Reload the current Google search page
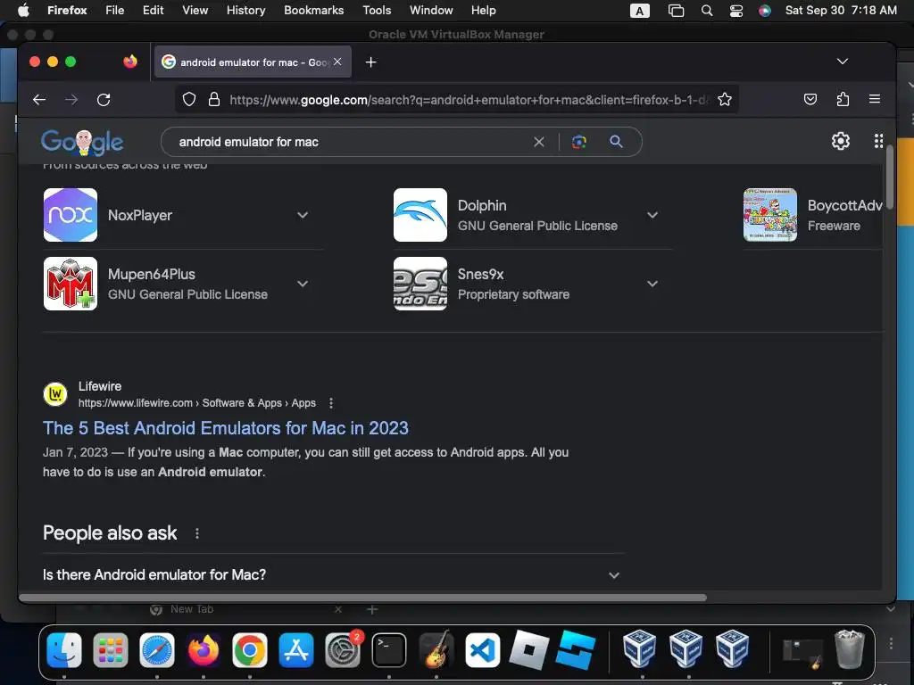The height and width of the screenshot is (685, 914). 104,100
